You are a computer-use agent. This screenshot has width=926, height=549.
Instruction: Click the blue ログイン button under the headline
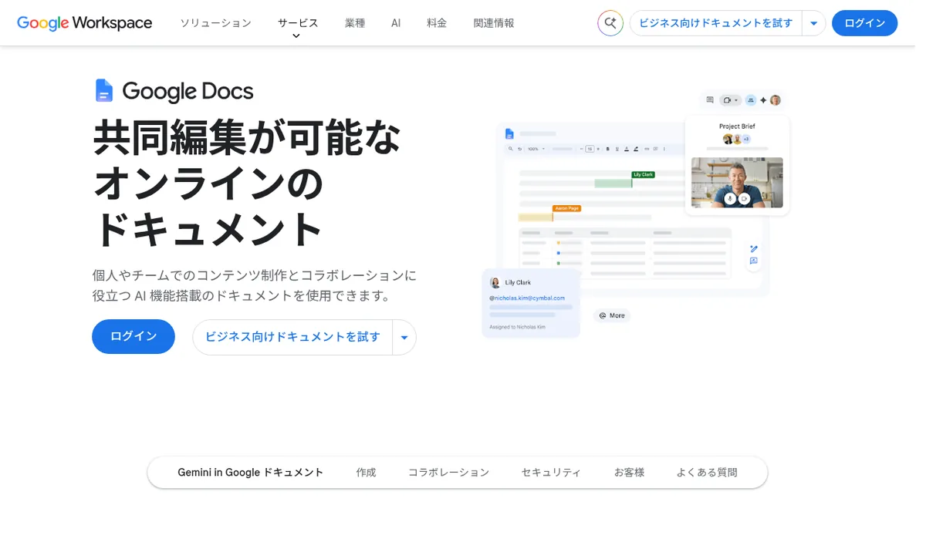pyautogui.click(x=133, y=336)
